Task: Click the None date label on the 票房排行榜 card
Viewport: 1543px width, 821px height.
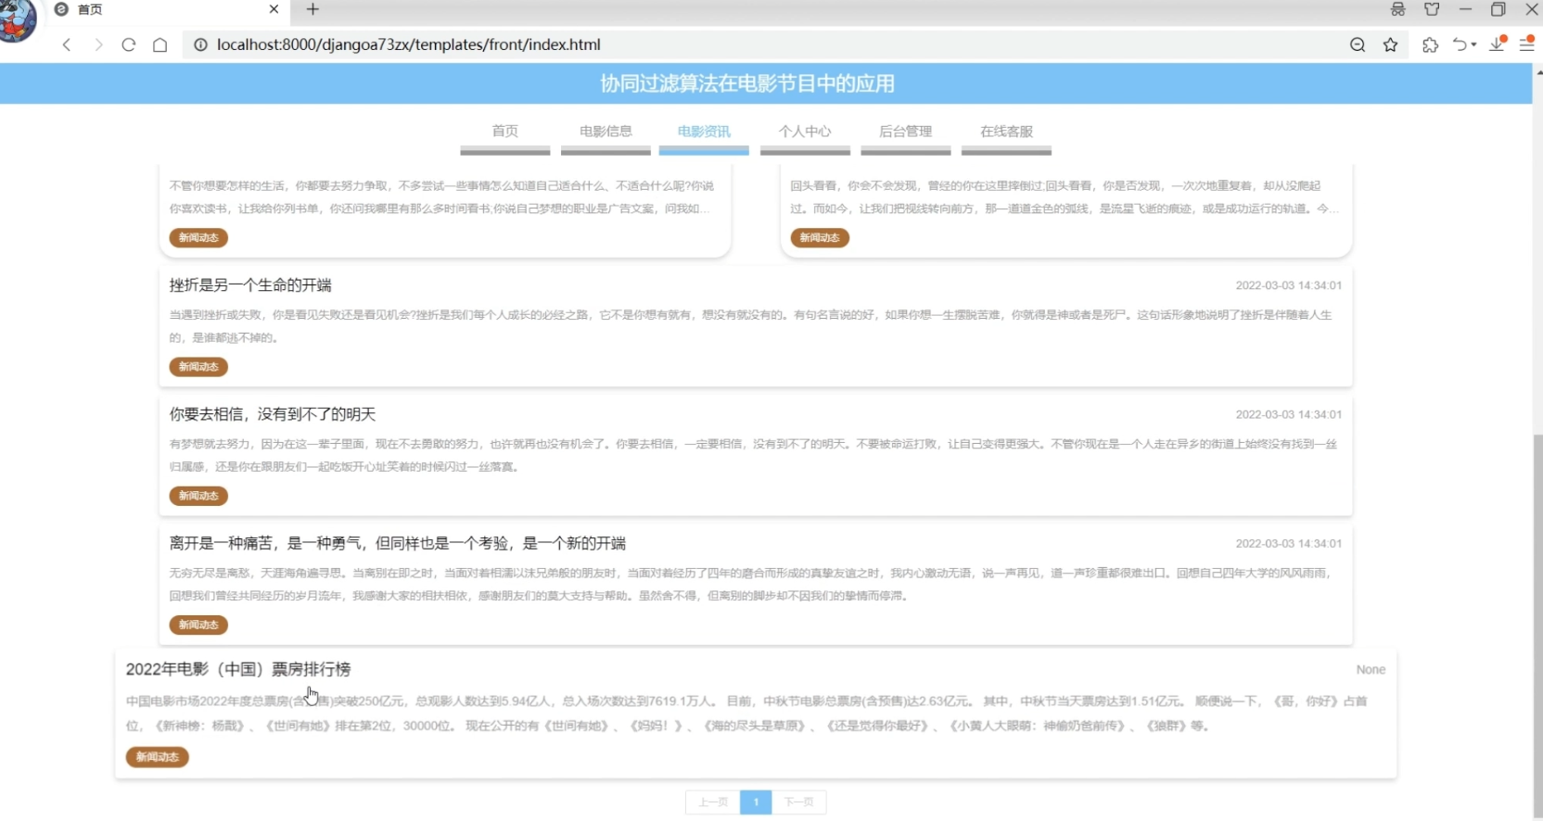Action: coord(1371,670)
